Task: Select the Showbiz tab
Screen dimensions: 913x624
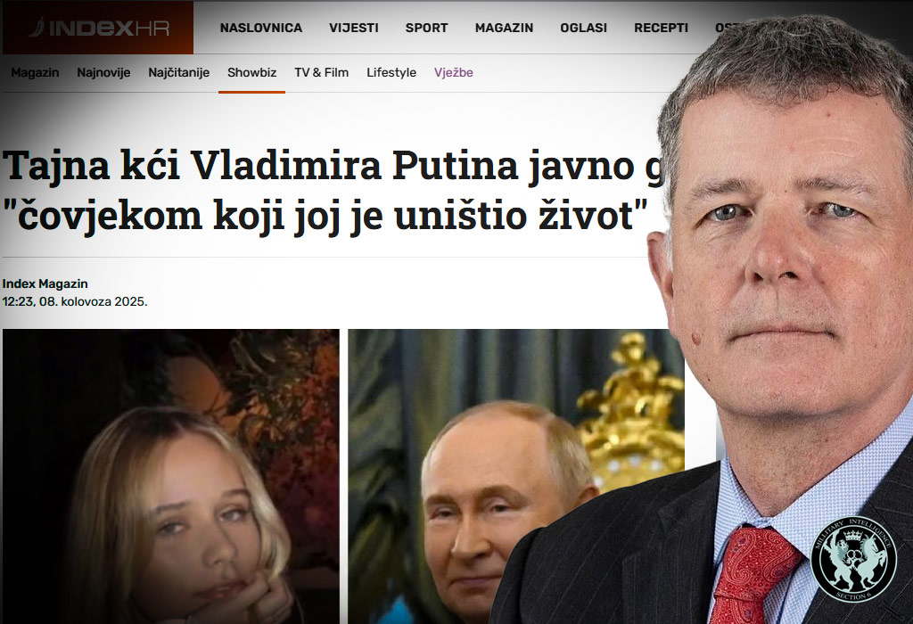Action: tap(251, 73)
